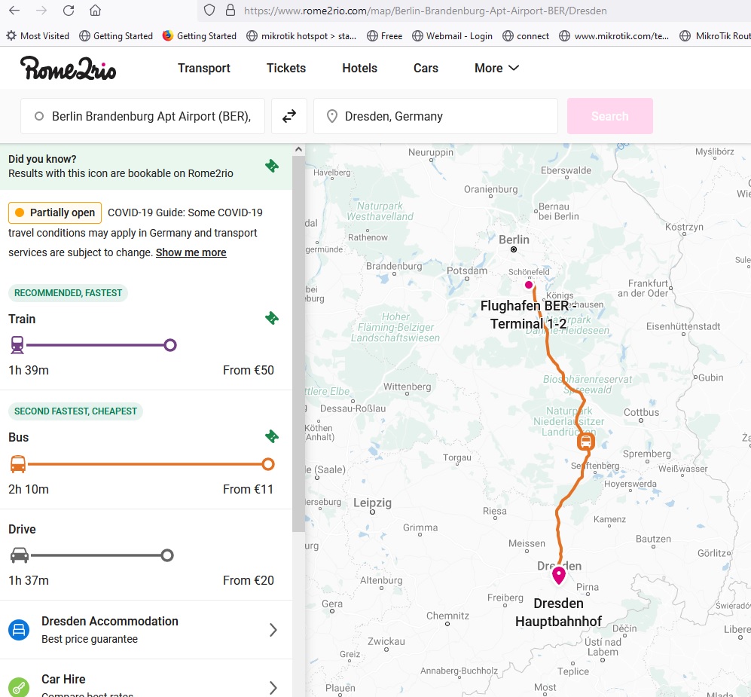Click the Show me more link
The width and height of the screenshot is (751, 697).
(x=191, y=252)
